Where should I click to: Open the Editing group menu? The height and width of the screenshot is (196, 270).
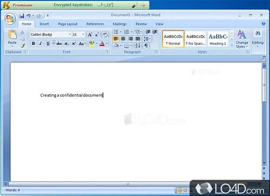[258, 39]
